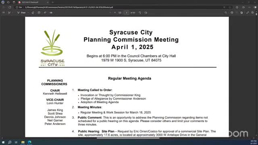Click the Syracuse City logo image
The width and height of the screenshot is (258, 145).
coord(52,48)
